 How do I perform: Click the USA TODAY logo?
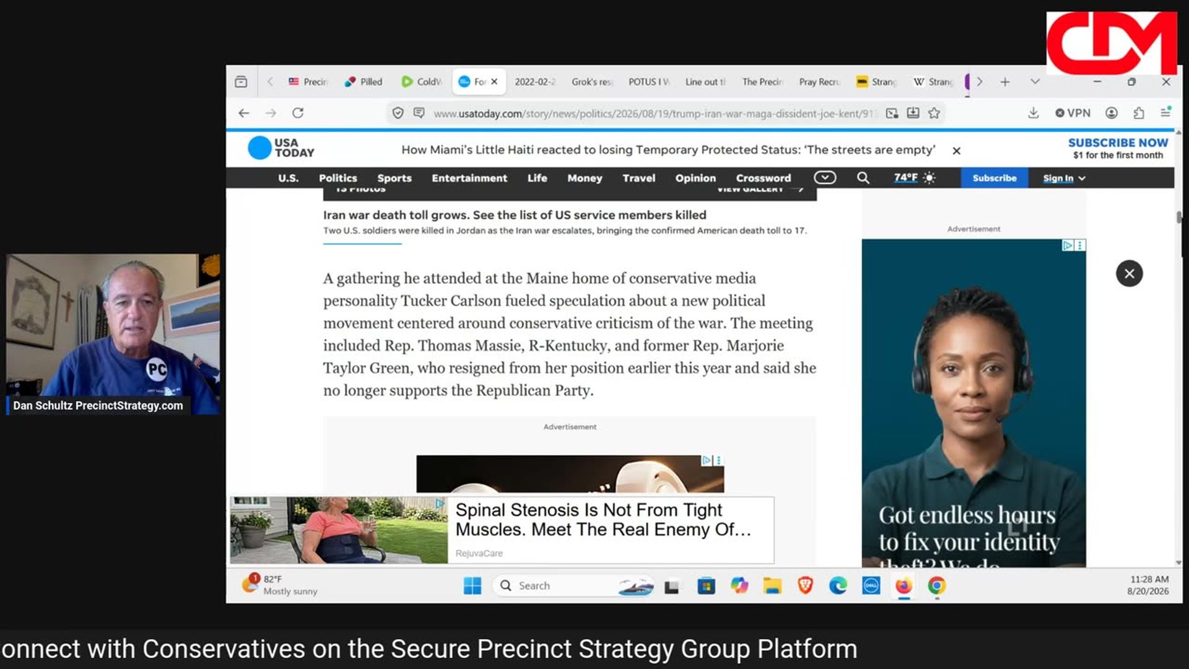281,148
